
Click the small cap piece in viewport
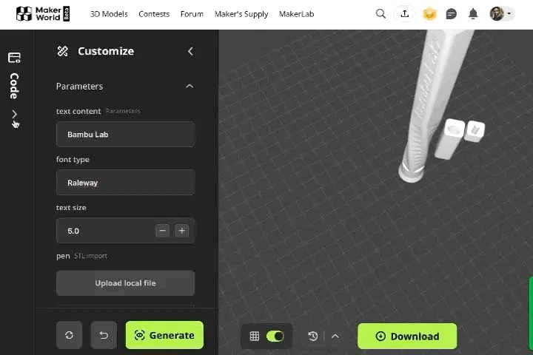tap(475, 130)
